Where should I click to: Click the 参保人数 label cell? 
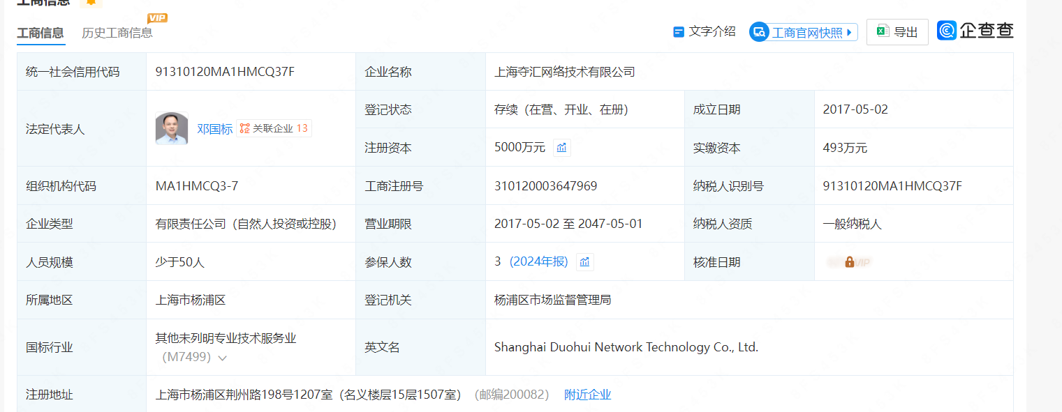coord(421,262)
